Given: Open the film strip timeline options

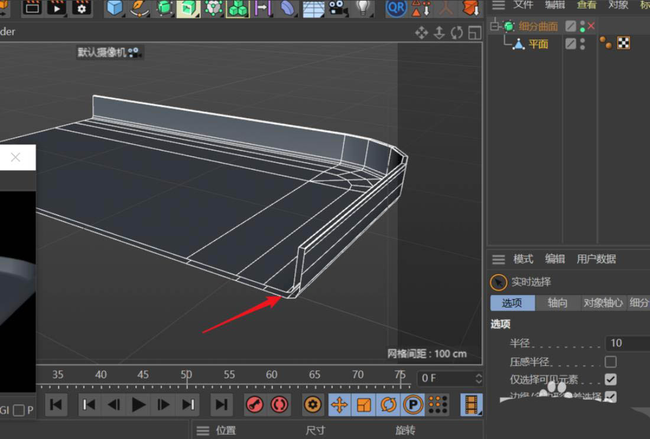Looking at the screenshot, I should tap(472, 405).
